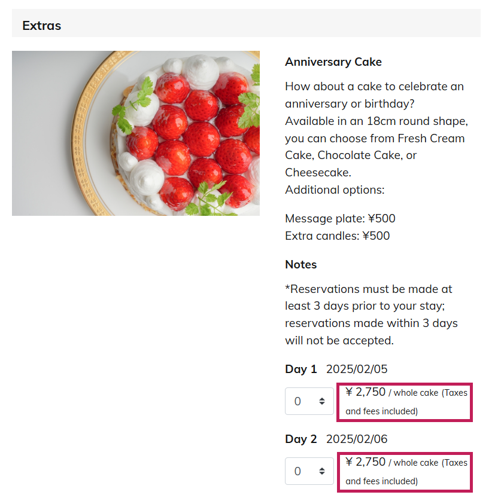501x498 pixels.
Task: Decrease Day 2 cake quantity with down arrow
Action: point(322,473)
